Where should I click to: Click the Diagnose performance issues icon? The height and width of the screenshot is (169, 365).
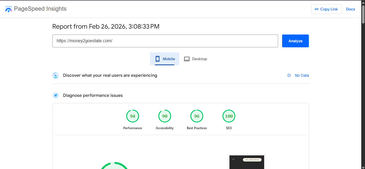[56, 95]
